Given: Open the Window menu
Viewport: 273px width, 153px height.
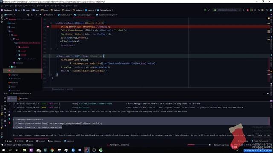Looking at the screenshot, I should [69, 6].
